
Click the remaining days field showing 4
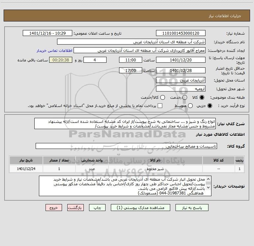(x=95, y=60)
